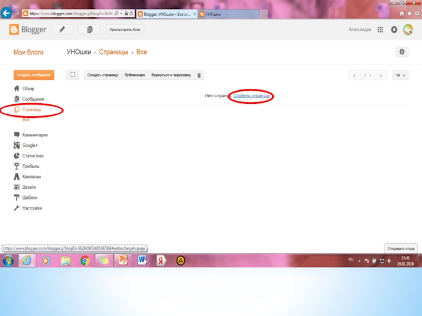
Task: Open the settings gear icon on the page
Action: [402, 52]
